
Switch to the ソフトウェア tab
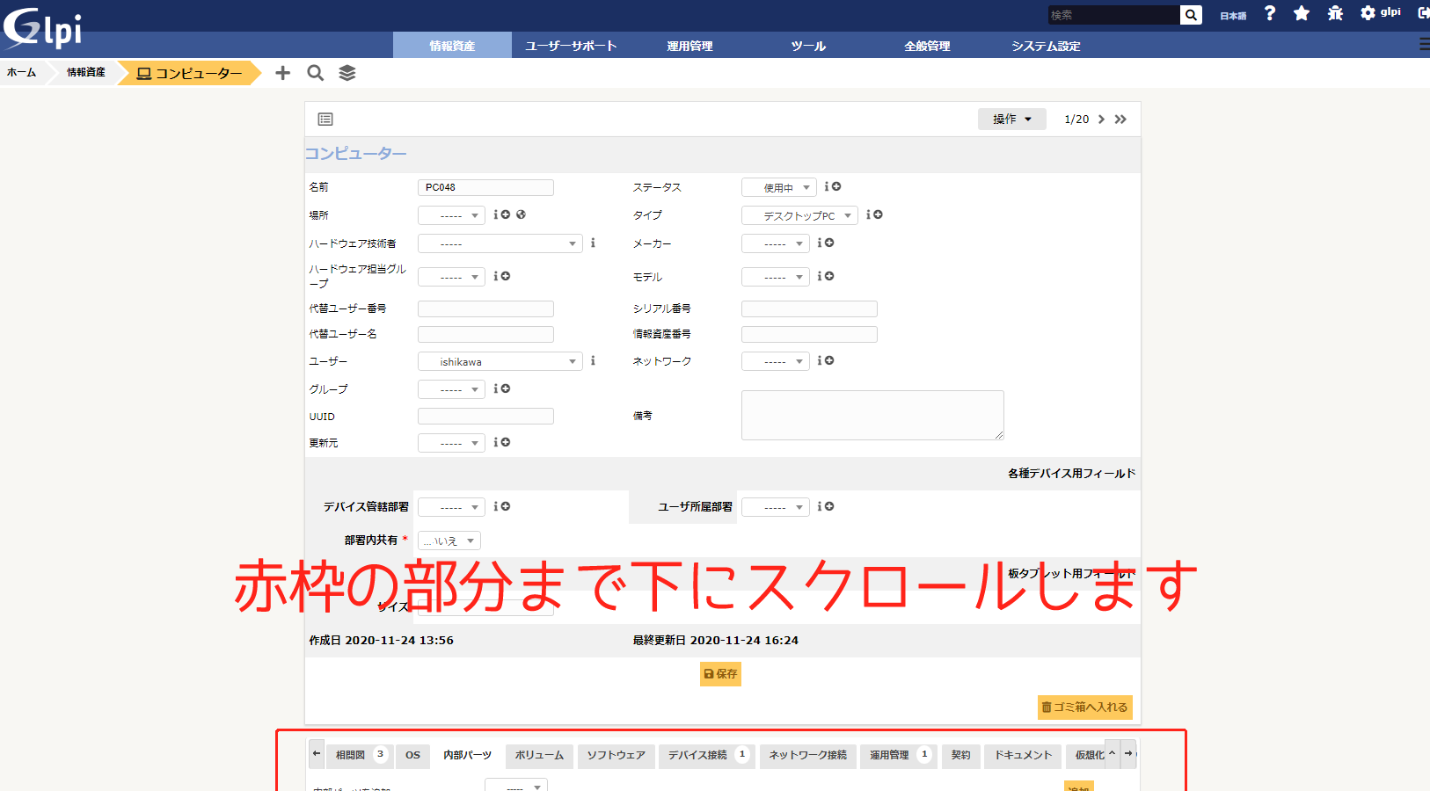pos(616,755)
